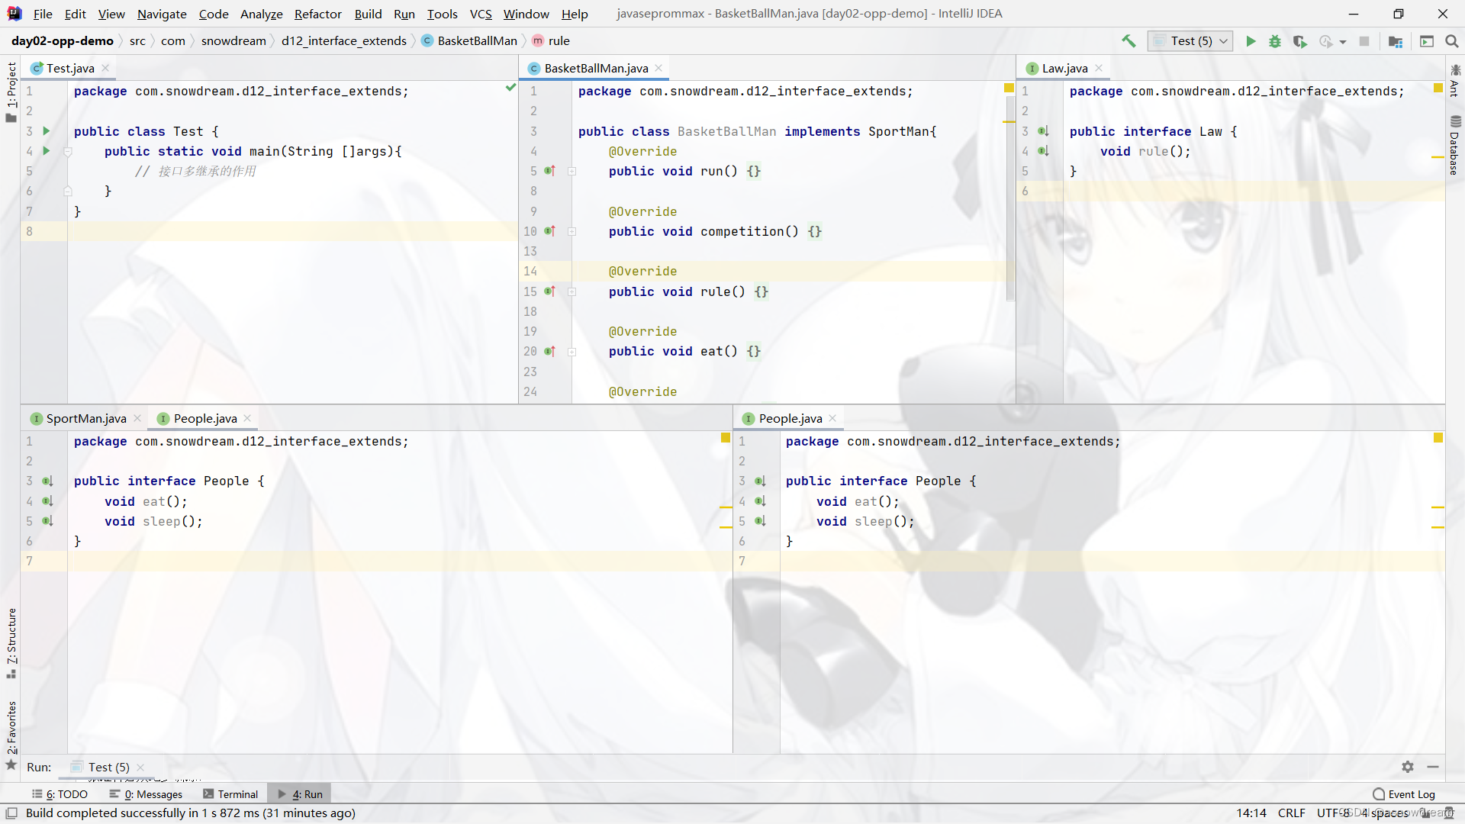The height and width of the screenshot is (824, 1465).
Task: Click the day02-opp-demo breadcrumb
Action: (63, 41)
